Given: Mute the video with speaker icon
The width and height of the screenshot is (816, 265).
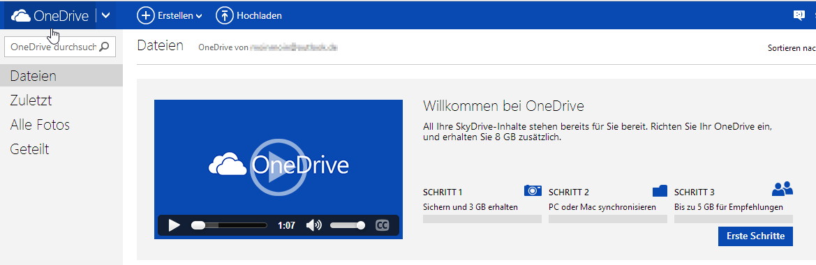Looking at the screenshot, I should tap(314, 225).
